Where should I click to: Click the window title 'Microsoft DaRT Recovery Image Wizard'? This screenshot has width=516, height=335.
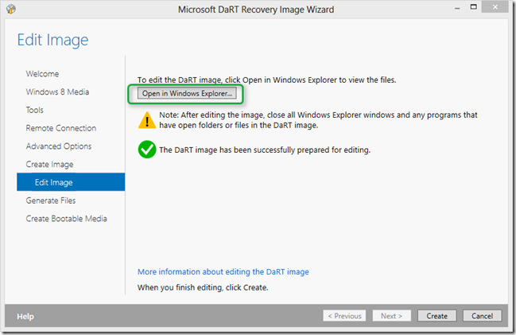[x=256, y=10]
